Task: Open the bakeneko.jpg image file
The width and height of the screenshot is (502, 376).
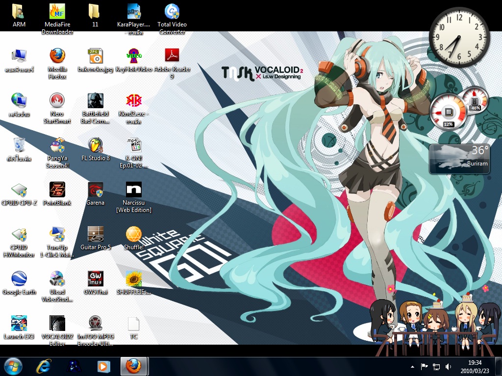Action: tap(95, 60)
